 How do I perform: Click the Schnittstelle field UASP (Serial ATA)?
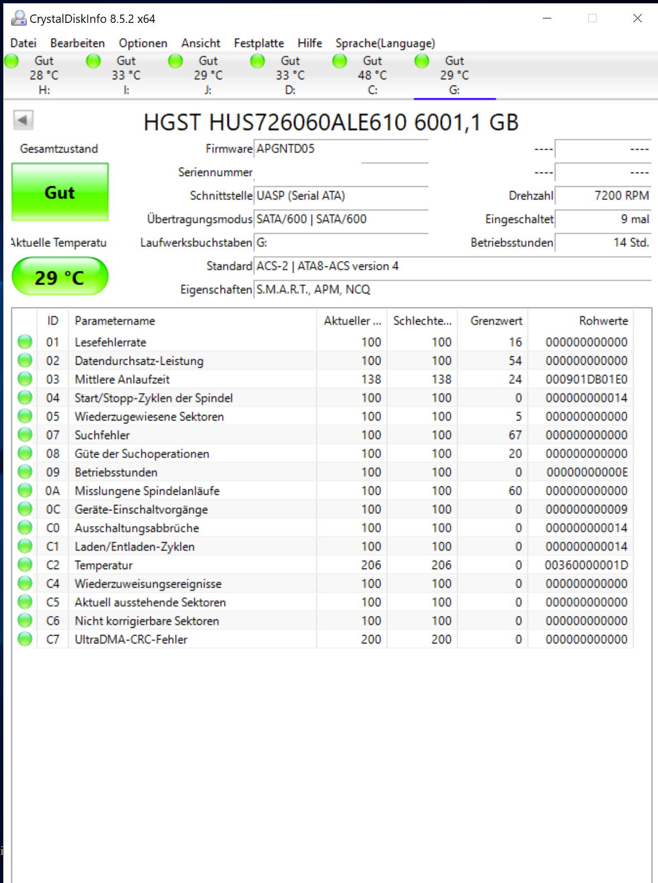pyautogui.click(x=341, y=195)
